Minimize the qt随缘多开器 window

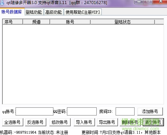[x=139, y=2]
